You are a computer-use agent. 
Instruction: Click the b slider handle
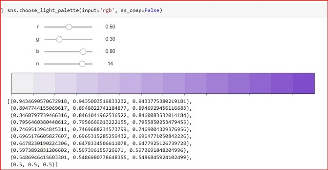(83, 51)
